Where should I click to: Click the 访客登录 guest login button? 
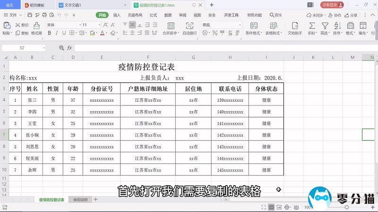[333, 5]
